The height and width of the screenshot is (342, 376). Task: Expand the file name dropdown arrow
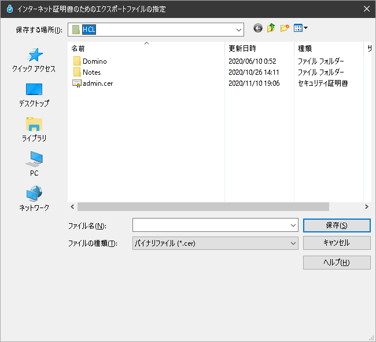tap(293, 225)
